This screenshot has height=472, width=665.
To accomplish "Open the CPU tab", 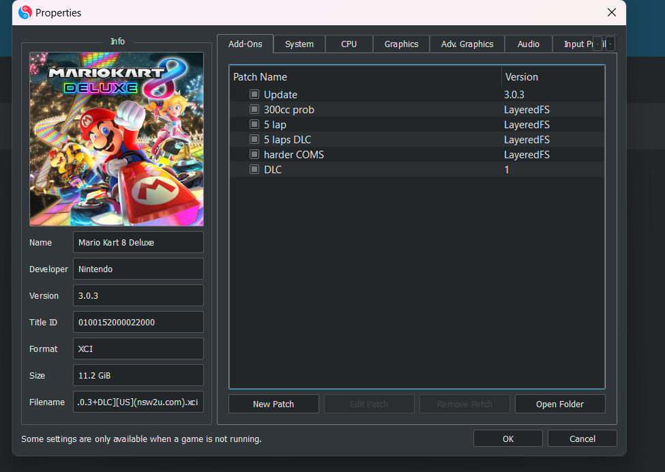I will click(x=349, y=44).
